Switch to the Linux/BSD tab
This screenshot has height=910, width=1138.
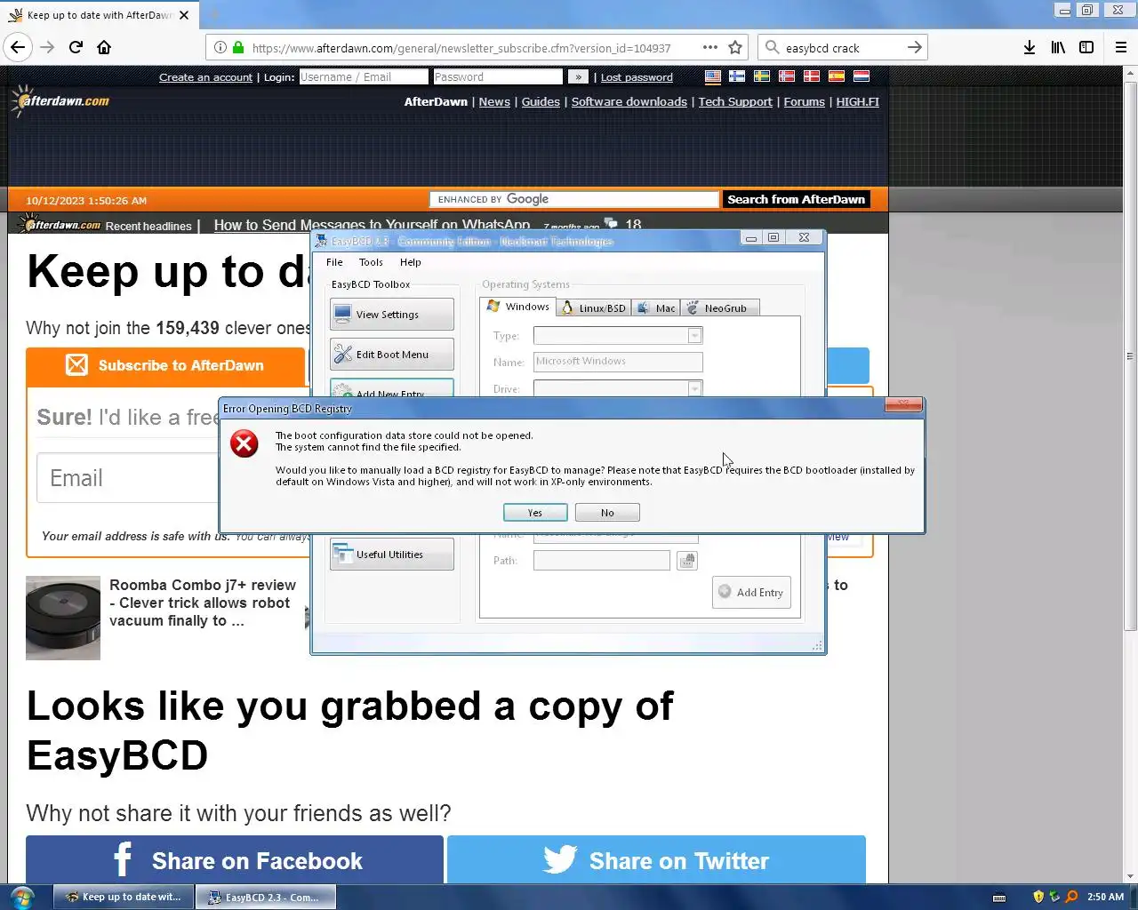pos(594,308)
